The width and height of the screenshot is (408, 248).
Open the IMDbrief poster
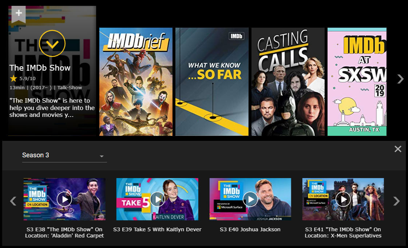tap(136, 82)
